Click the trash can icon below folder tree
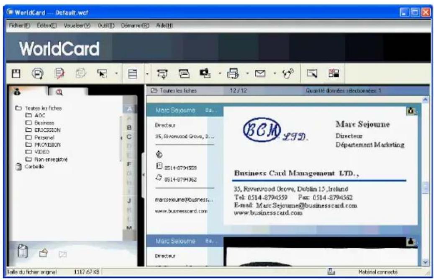Screen dimensions: 434x279 pos(23,251)
